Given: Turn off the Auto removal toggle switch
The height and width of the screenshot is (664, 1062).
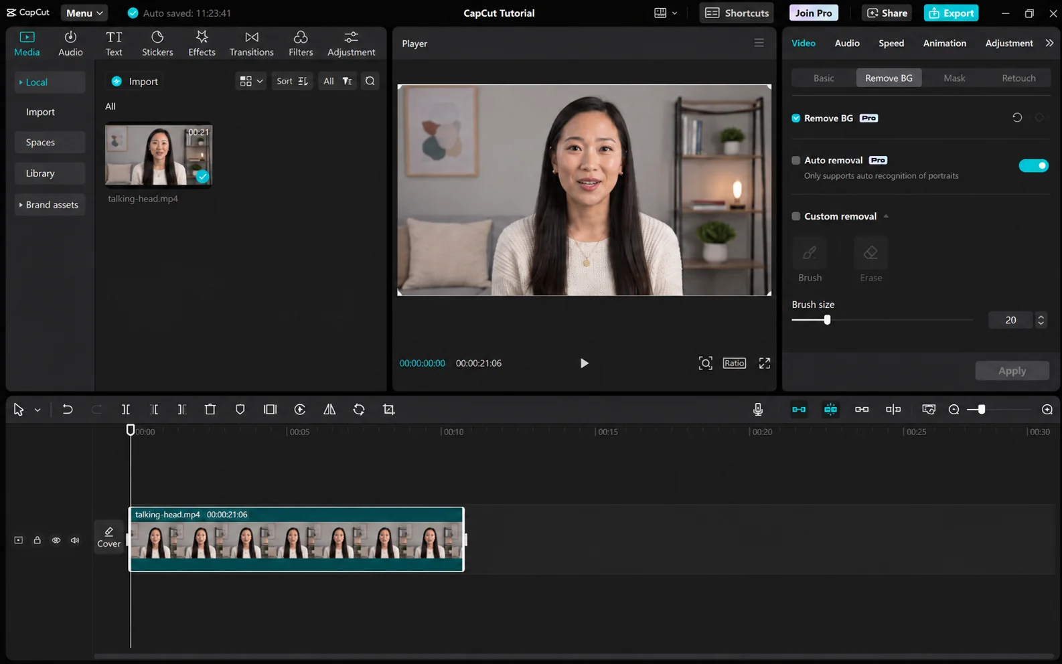Looking at the screenshot, I should 1033,165.
